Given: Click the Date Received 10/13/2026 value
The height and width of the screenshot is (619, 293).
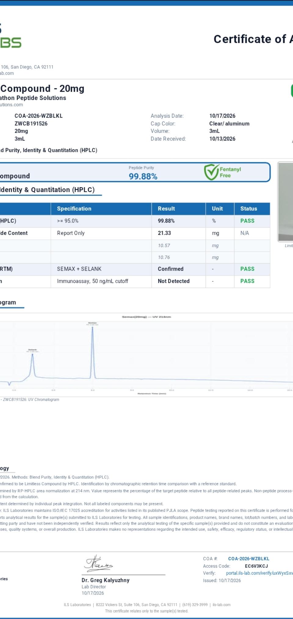Looking at the screenshot, I should tap(222, 139).
